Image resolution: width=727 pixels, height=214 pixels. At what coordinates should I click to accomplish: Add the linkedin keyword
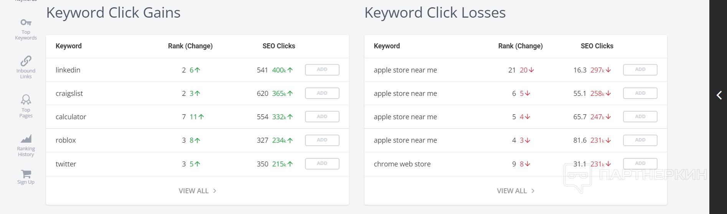[x=322, y=70]
